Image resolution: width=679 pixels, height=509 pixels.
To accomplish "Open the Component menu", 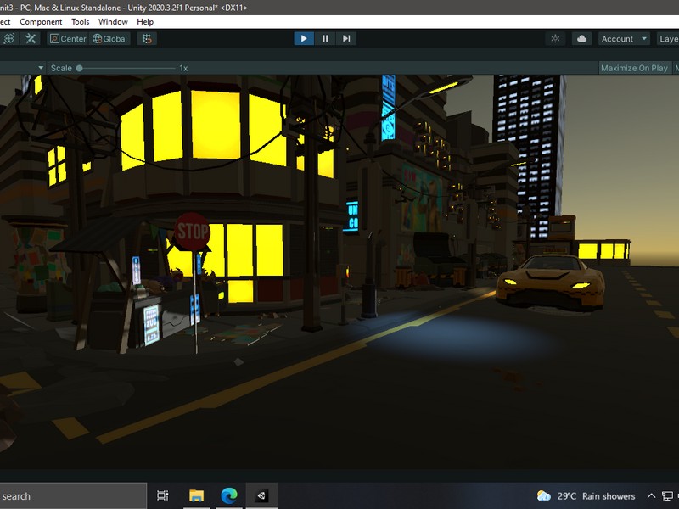I will [x=41, y=21].
